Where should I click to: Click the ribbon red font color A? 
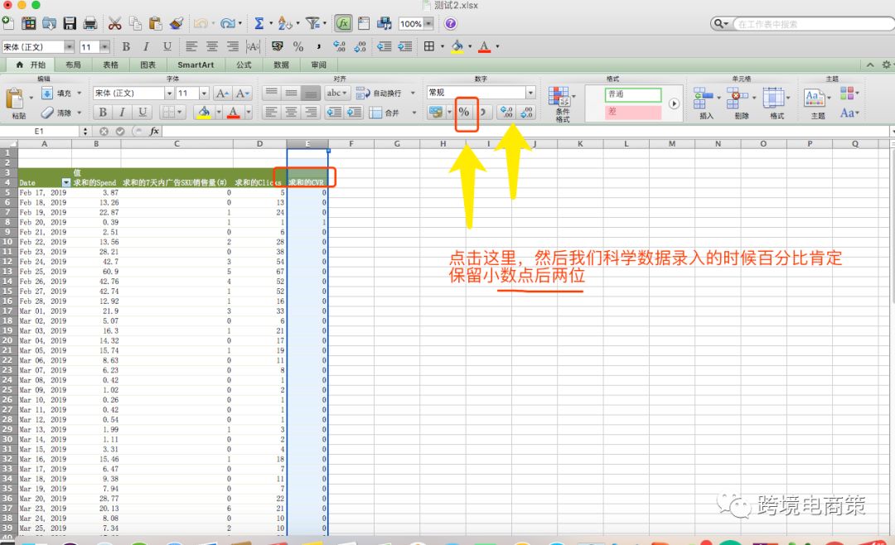[x=233, y=113]
